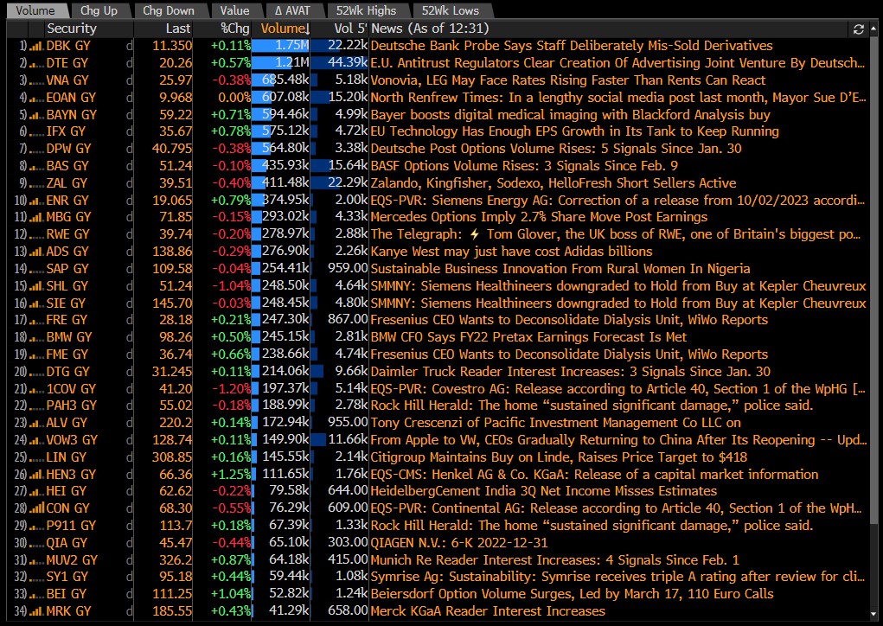Open Citigroup Maintains Buy on Linde headline
The image size is (883, 626).
tap(560, 457)
